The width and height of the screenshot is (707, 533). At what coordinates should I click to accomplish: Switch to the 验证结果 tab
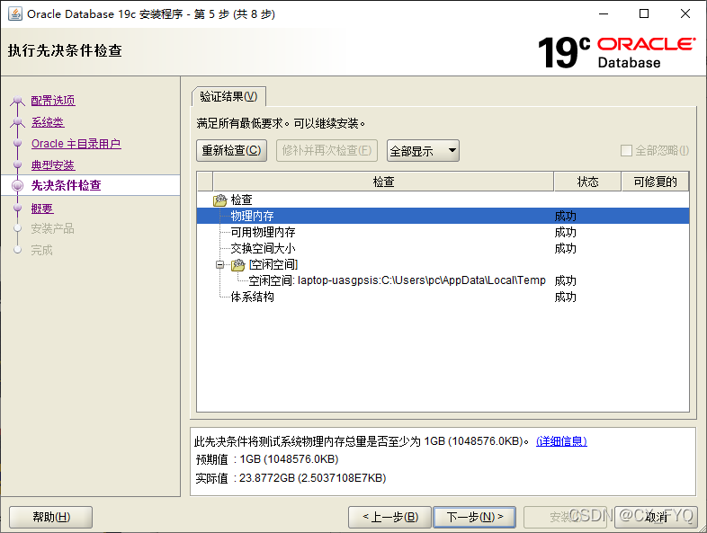[228, 97]
